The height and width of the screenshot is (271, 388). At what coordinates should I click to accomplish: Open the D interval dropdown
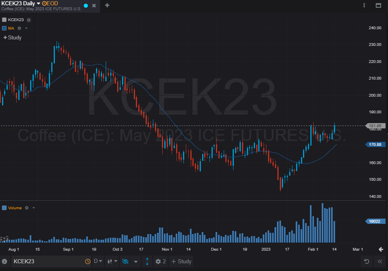pyautogui.click(x=98, y=261)
